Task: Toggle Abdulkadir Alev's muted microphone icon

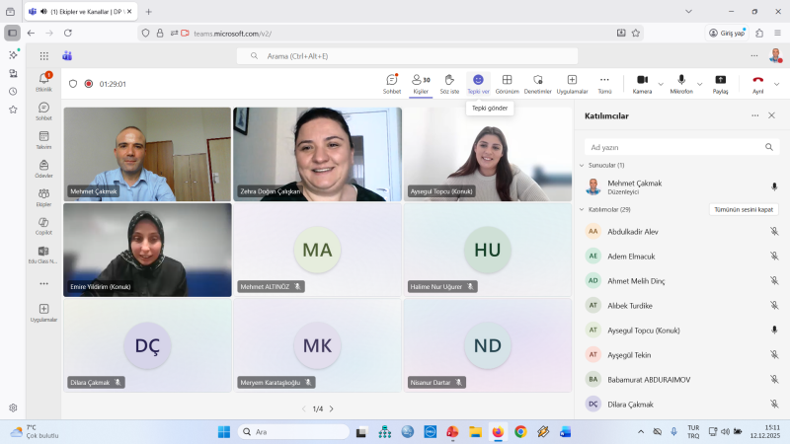Action: [774, 231]
